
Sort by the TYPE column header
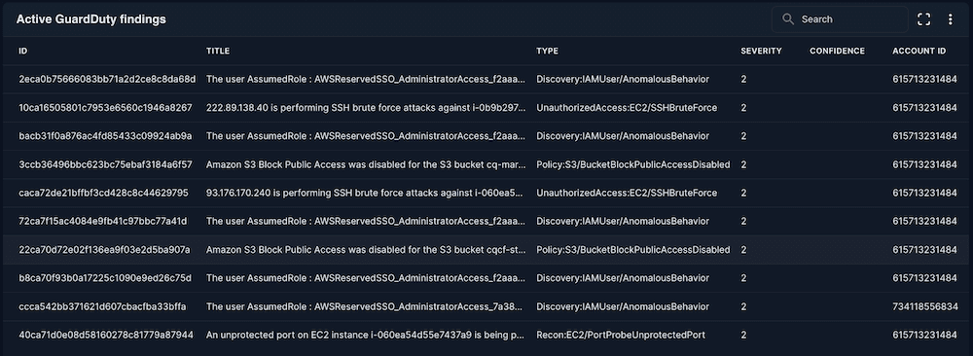tap(547, 51)
